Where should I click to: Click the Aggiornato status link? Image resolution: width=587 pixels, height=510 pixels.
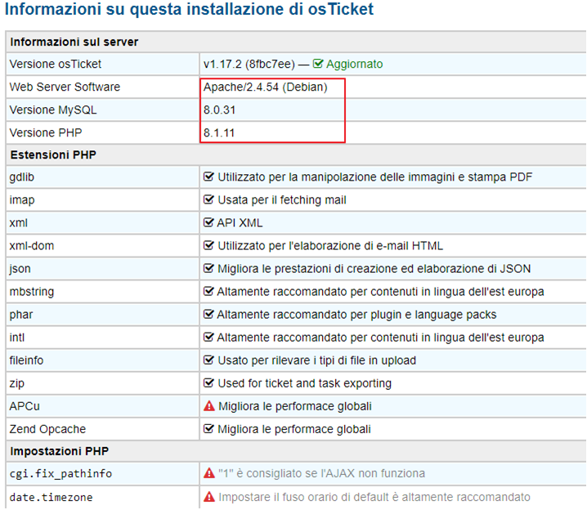click(354, 64)
